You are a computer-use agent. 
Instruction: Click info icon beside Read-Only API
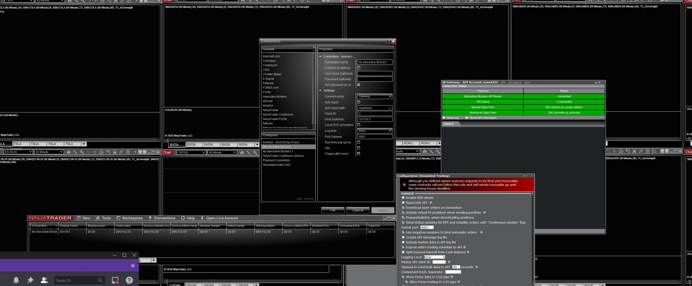(431, 202)
